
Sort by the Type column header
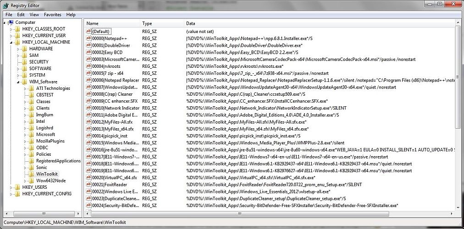click(x=162, y=23)
